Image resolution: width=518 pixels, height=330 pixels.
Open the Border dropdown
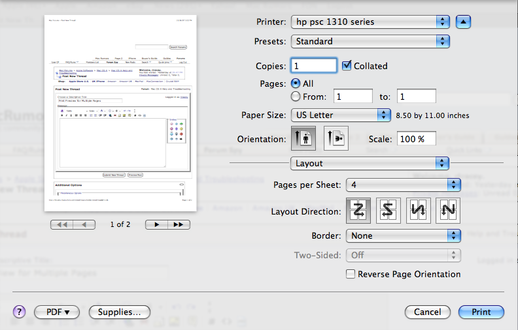coord(404,236)
